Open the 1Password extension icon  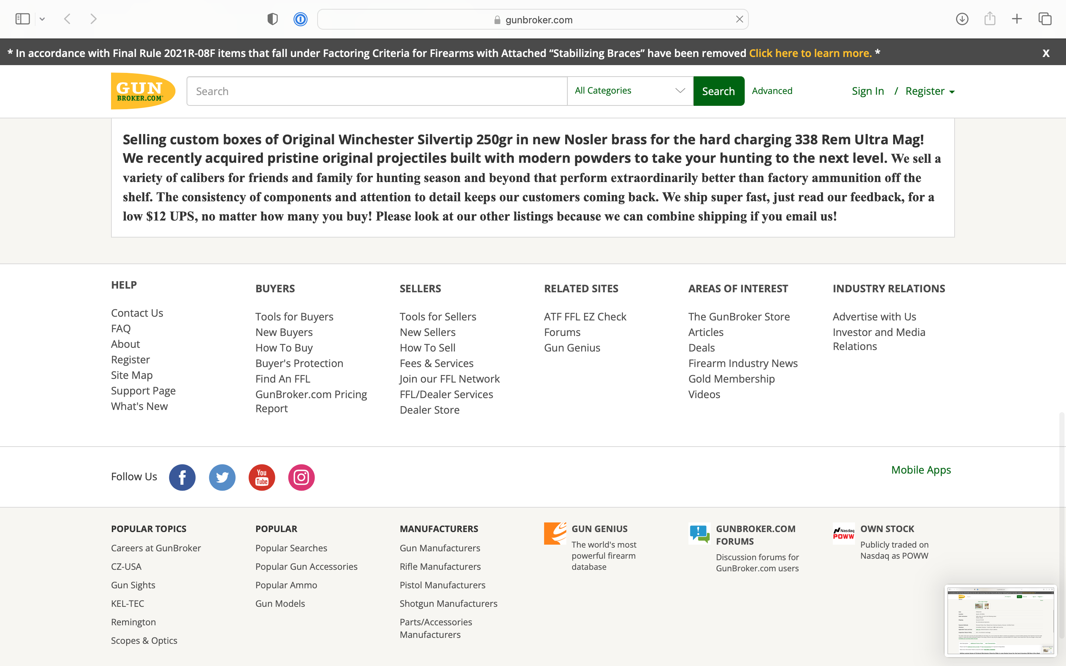point(301,19)
